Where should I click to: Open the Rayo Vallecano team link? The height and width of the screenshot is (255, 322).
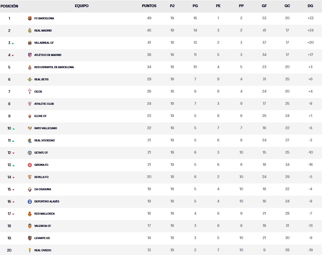pos(45,128)
